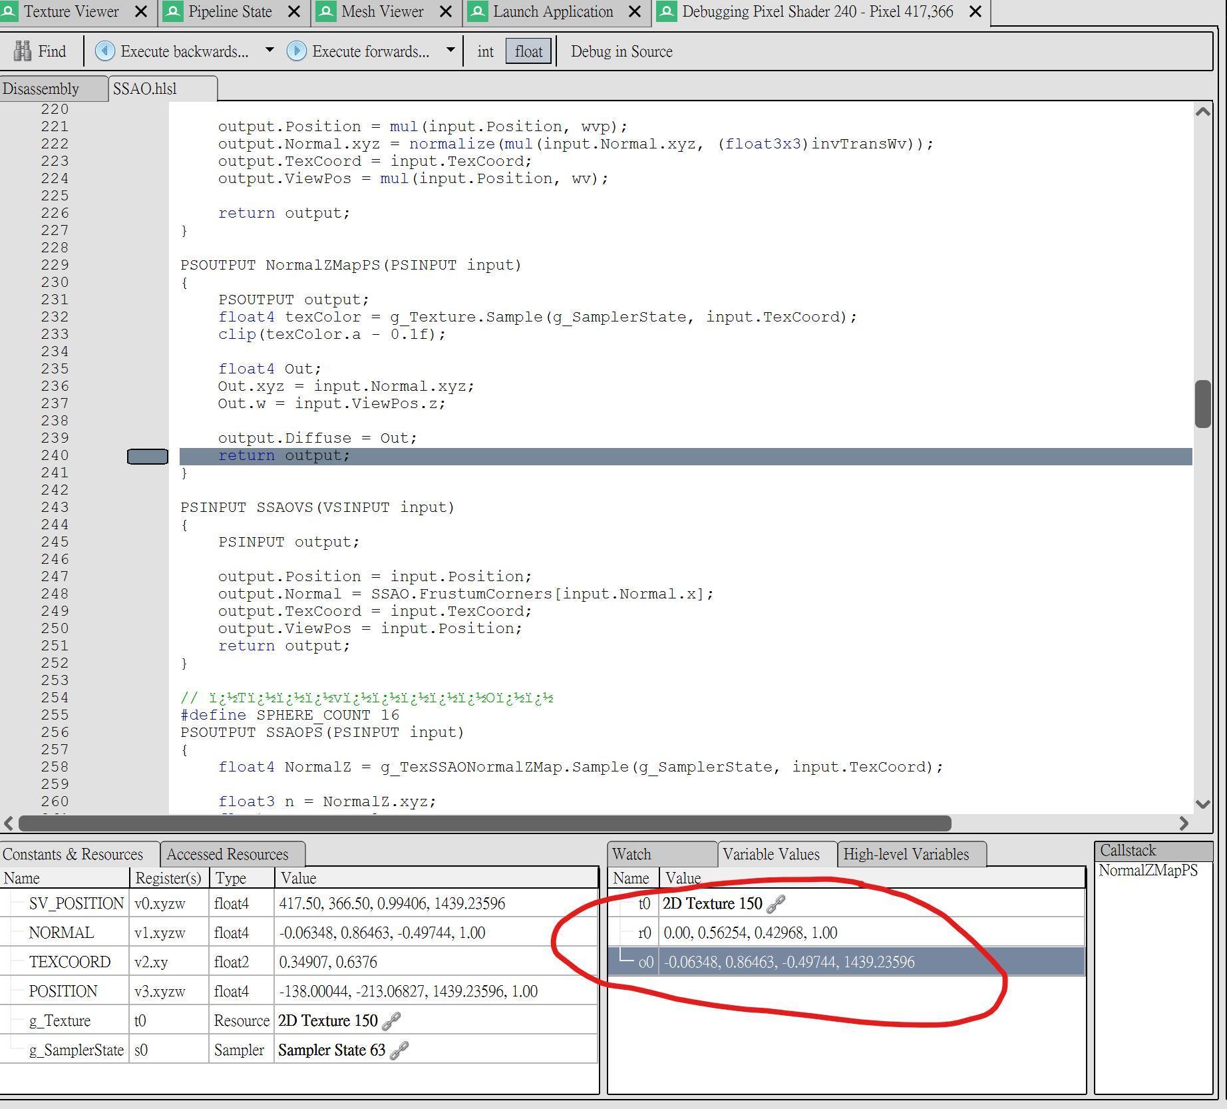The height and width of the screenshot is (1109, 1227).
Task: Close the Launch Application tab
Action: click(x=635, y=11)
